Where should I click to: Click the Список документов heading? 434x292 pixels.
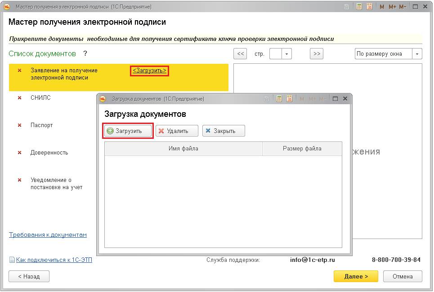(x=42, y=53)
